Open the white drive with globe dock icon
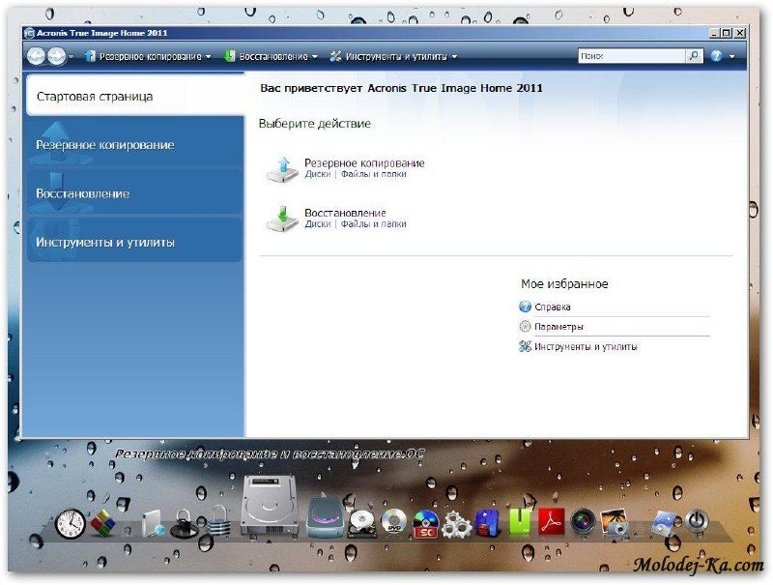 click(153, 524)
